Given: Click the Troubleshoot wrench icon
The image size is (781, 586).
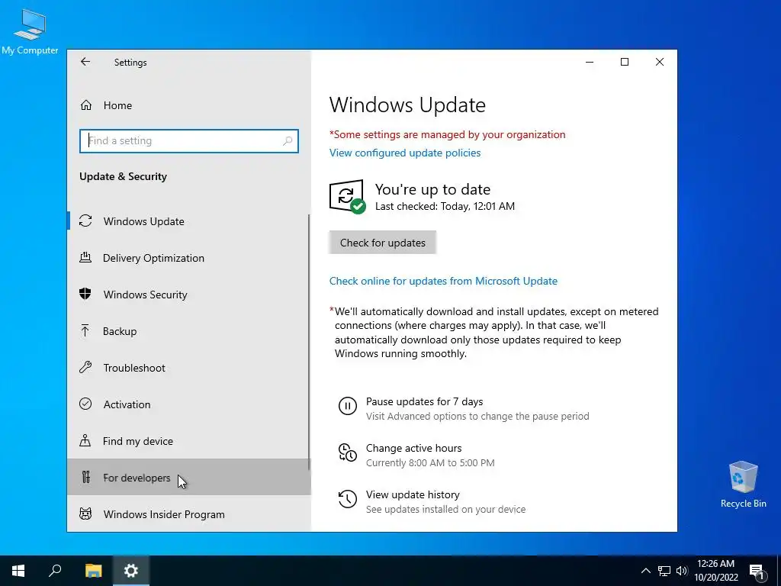Looking at the screenshot, I should 85,368.
